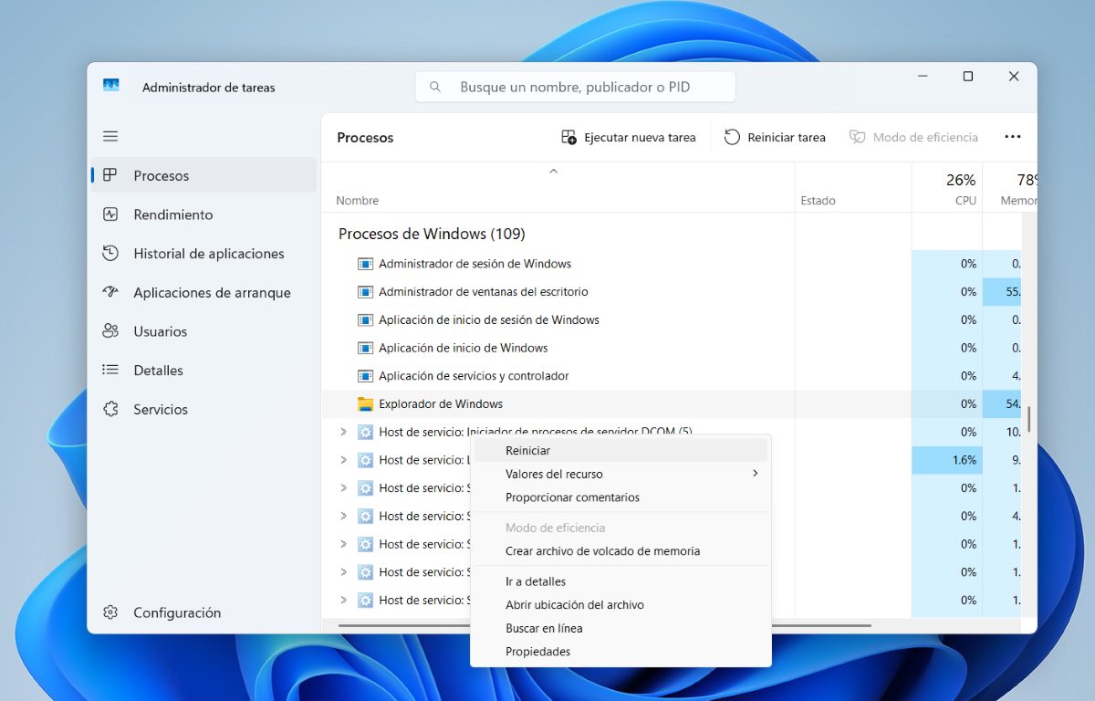
Task: Select the Historial de aplicaciones icon
Action: 110,254
